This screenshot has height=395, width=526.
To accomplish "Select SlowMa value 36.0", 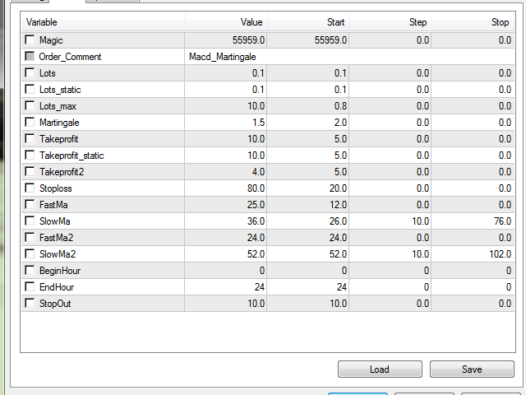I will point(256,221).
